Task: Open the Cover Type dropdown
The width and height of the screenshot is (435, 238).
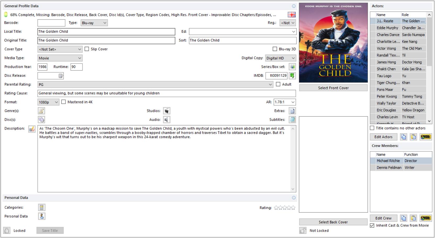Action: coord(60,49)
